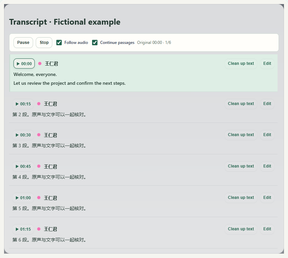Select speaker name 王仁君 in 01:15 passage
This screenshot has height=258, width=288.
click(51, 229)
